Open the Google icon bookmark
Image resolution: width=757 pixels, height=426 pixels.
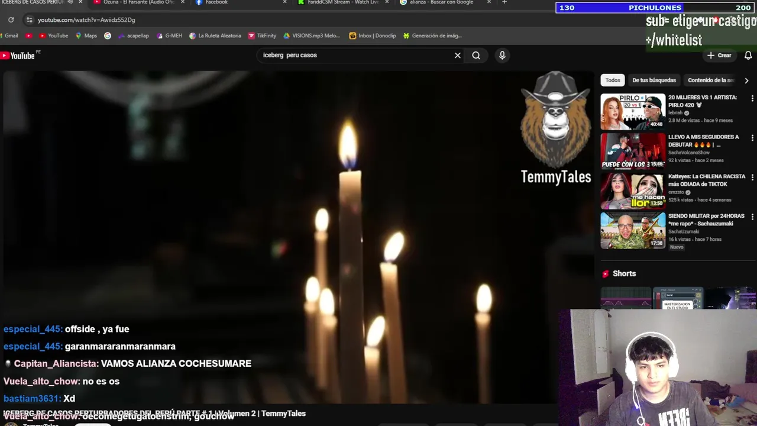108,35
